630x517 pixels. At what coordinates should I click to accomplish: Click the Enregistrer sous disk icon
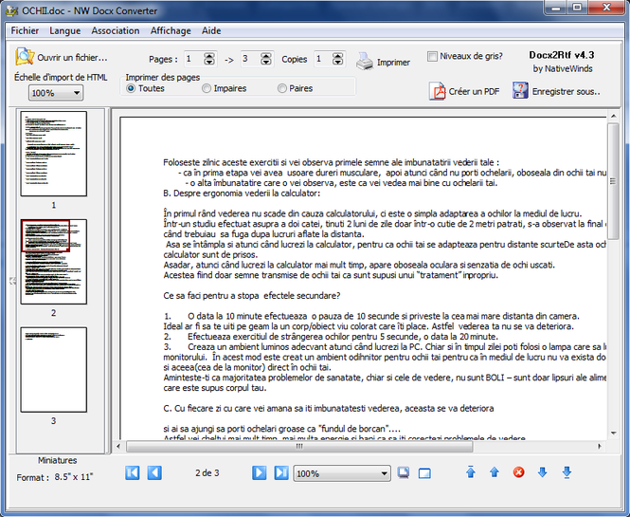520,90
